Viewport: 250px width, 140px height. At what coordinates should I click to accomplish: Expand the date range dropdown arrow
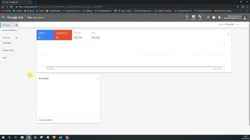[237, 24]
